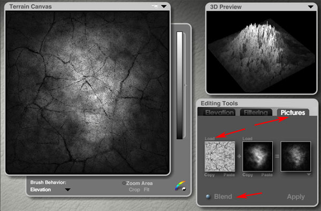Open the Terrain Canvas options menu triangle

pyautogui.click(x=164, y=6)
